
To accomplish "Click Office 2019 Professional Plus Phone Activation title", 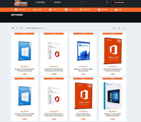I will pos(113,70).
